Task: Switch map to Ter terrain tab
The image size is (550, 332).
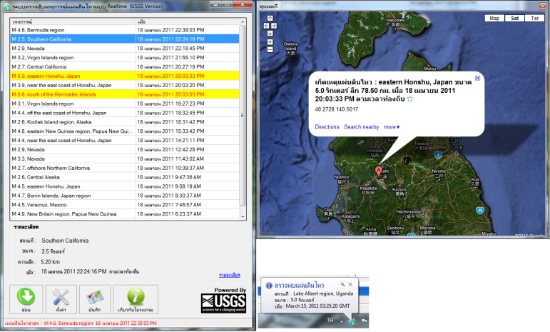Action: click(534, 19)
